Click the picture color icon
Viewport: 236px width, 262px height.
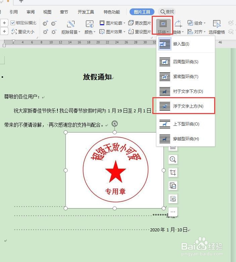(x=90, y=24)
